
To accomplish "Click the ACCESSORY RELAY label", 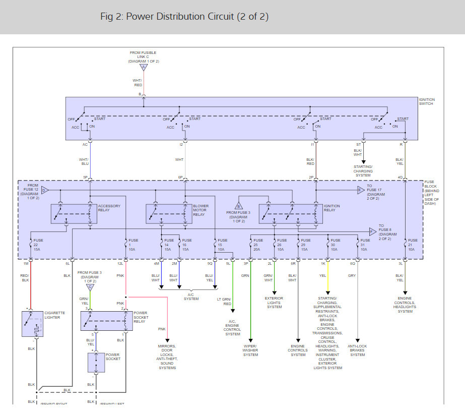I will (109, 208).
